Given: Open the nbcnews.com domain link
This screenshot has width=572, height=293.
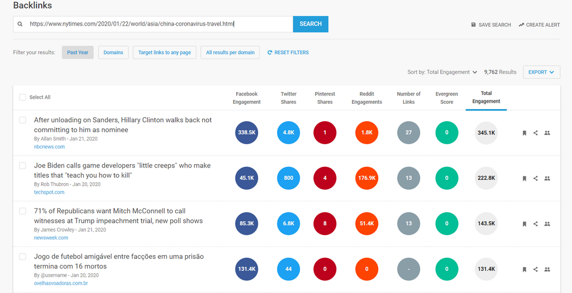Looking at the screenshot, I should 49,147.
